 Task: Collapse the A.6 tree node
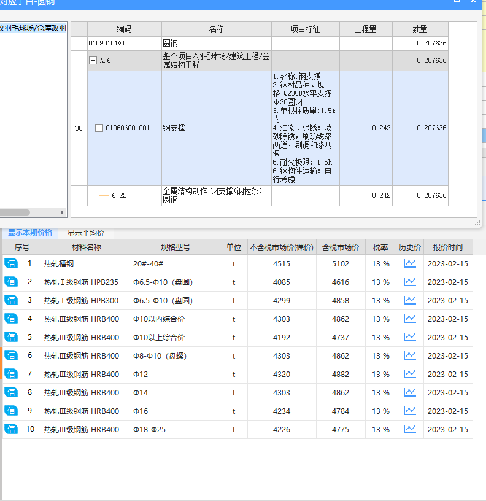(93, 60)
